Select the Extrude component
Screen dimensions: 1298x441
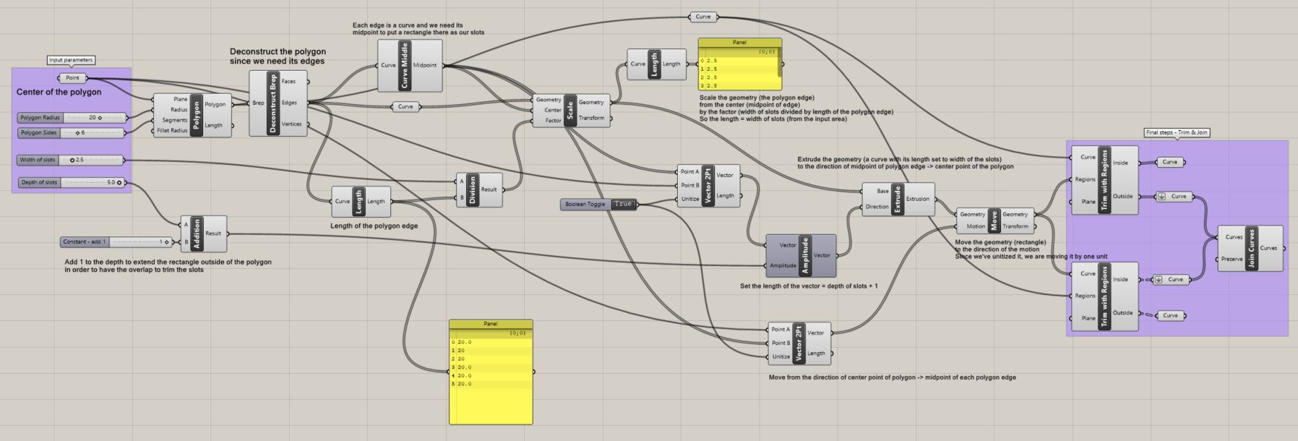[x=897, y=199]
